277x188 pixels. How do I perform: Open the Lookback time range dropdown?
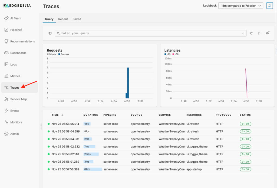(241, 6)
